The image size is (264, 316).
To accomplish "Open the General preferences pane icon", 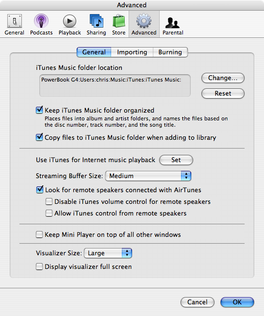I will [14, 21].
